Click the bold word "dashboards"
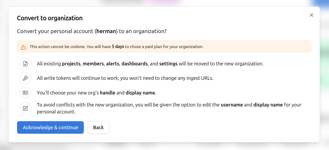329x150 pixels. point(134,64)
